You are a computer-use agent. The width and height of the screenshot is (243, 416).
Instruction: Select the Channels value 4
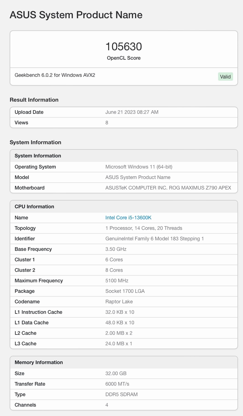(107, 405)
